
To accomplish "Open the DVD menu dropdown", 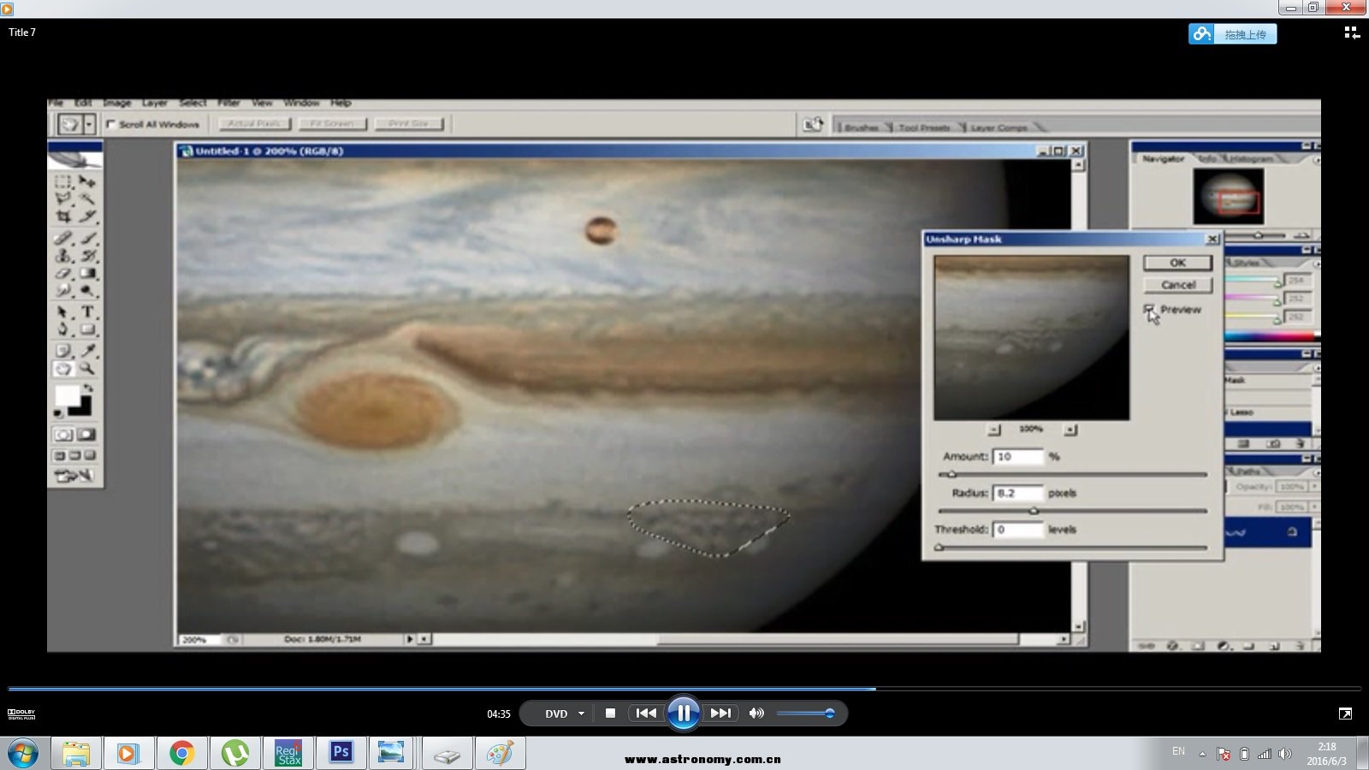I will pyautogui.click(x=581, y=714).
